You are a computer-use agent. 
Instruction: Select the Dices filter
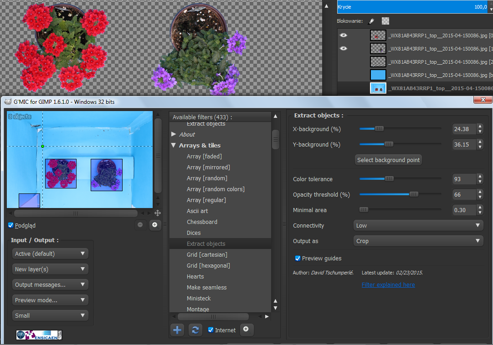point(194,233)
